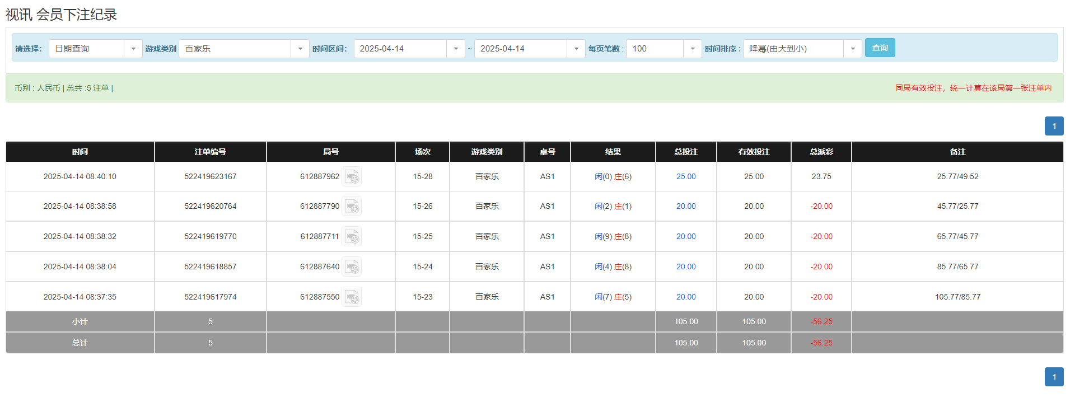This screenshot has height=402, width=1070.
Task: Open the 25.00 total bet link
Action: click(685, 177)
